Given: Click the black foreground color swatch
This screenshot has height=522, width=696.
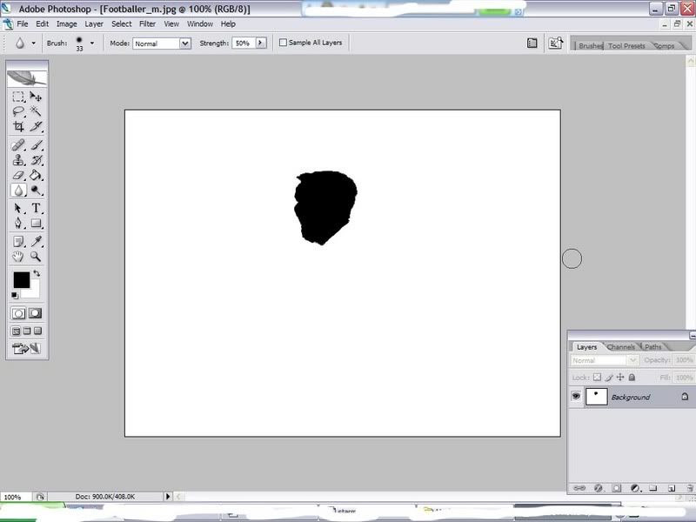Looking at the screenshot, I should [x=21, y=280].
